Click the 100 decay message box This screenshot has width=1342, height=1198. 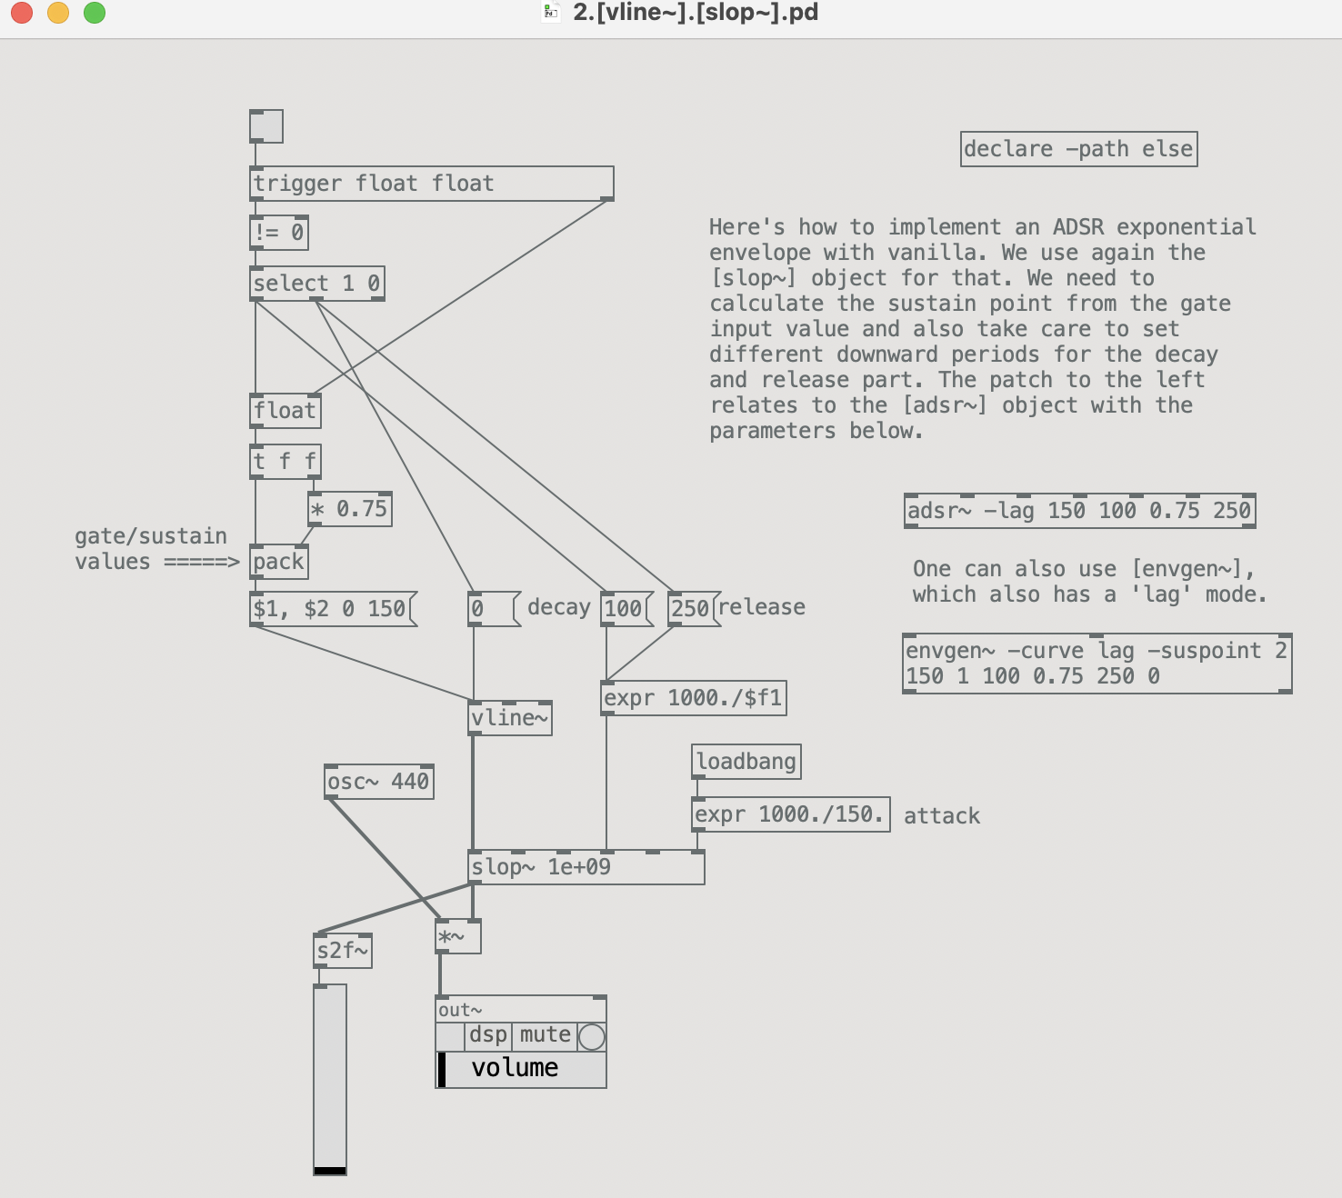tap(626, 609)
